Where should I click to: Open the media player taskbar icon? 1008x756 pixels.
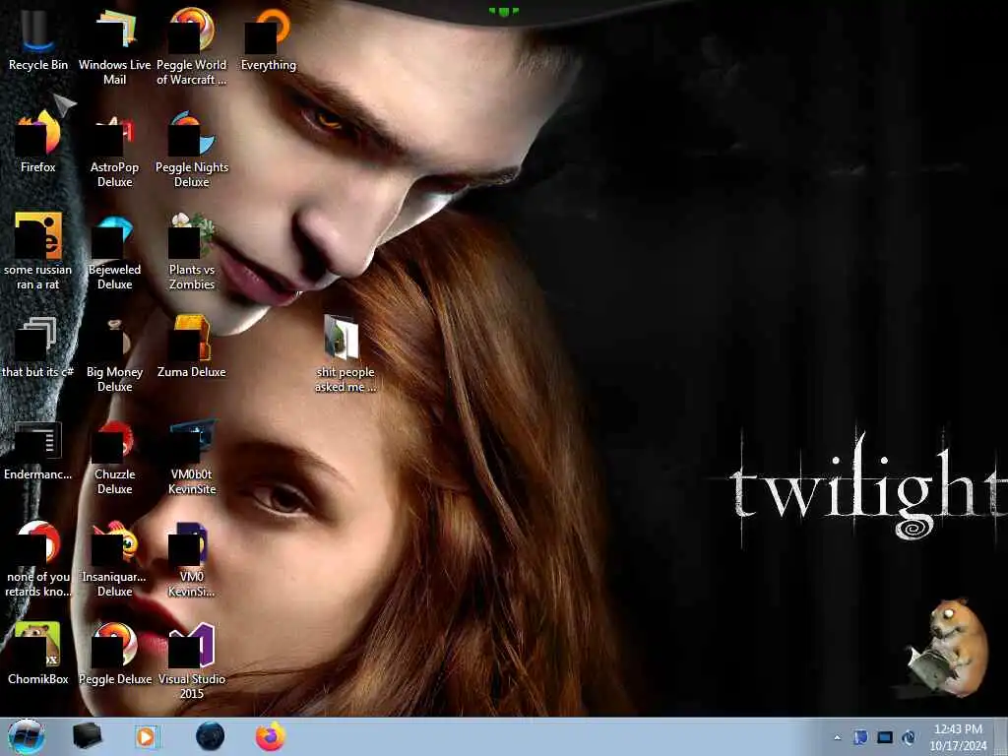(x=147, y=736)
